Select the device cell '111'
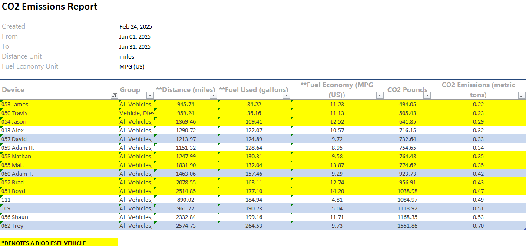This screenshot has height=246, width=526. (60, 200)
